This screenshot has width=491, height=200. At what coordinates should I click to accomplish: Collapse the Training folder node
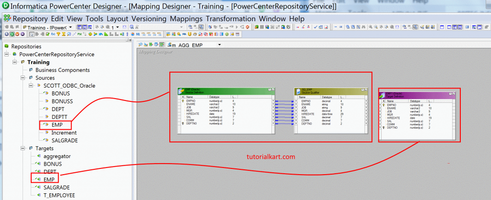click(x=14, y=62)
